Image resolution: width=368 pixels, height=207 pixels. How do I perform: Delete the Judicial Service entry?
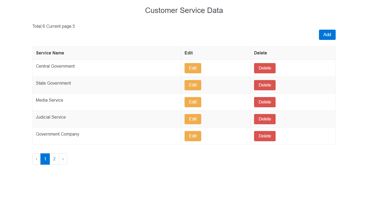[265, 119]
